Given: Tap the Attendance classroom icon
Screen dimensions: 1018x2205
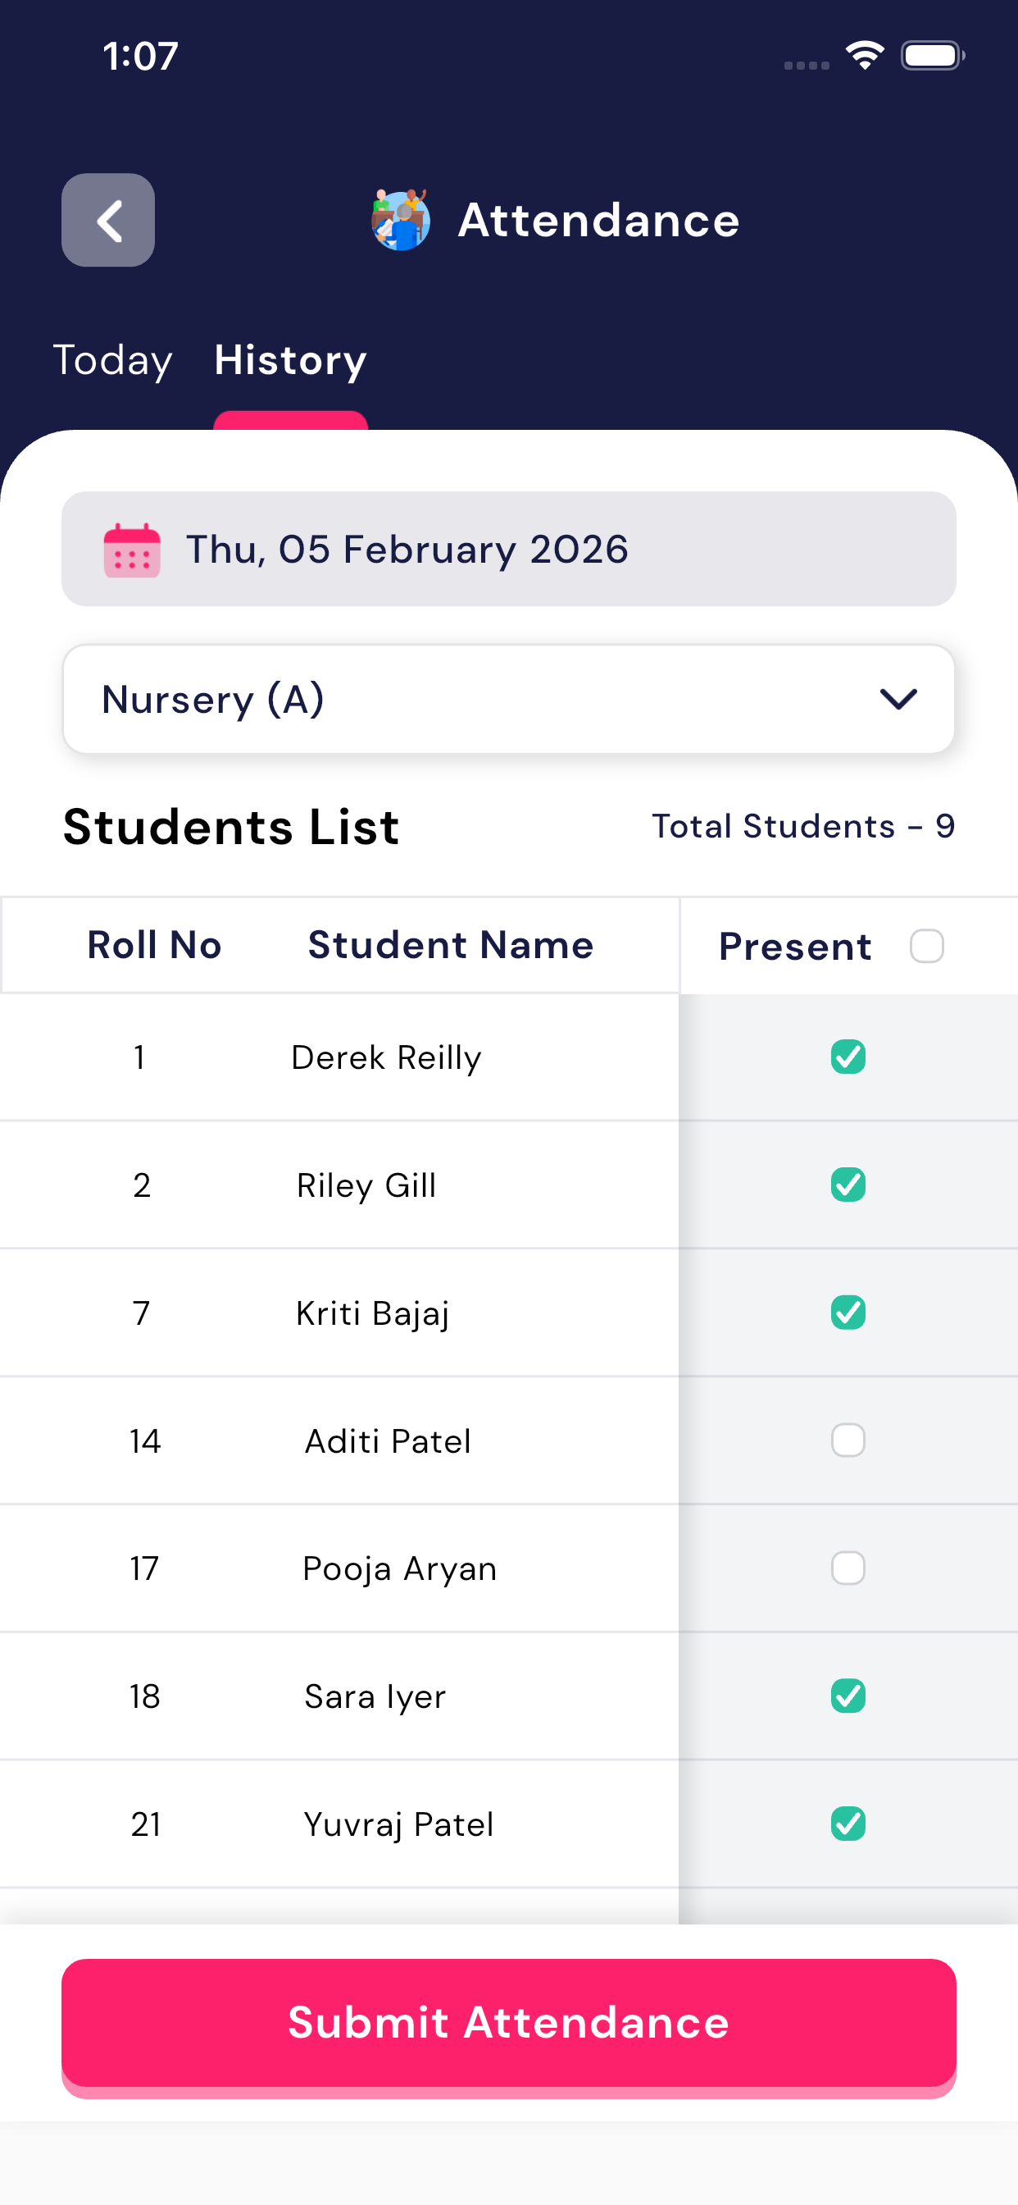Looking at the screenshot, I should tap(400, 220).
